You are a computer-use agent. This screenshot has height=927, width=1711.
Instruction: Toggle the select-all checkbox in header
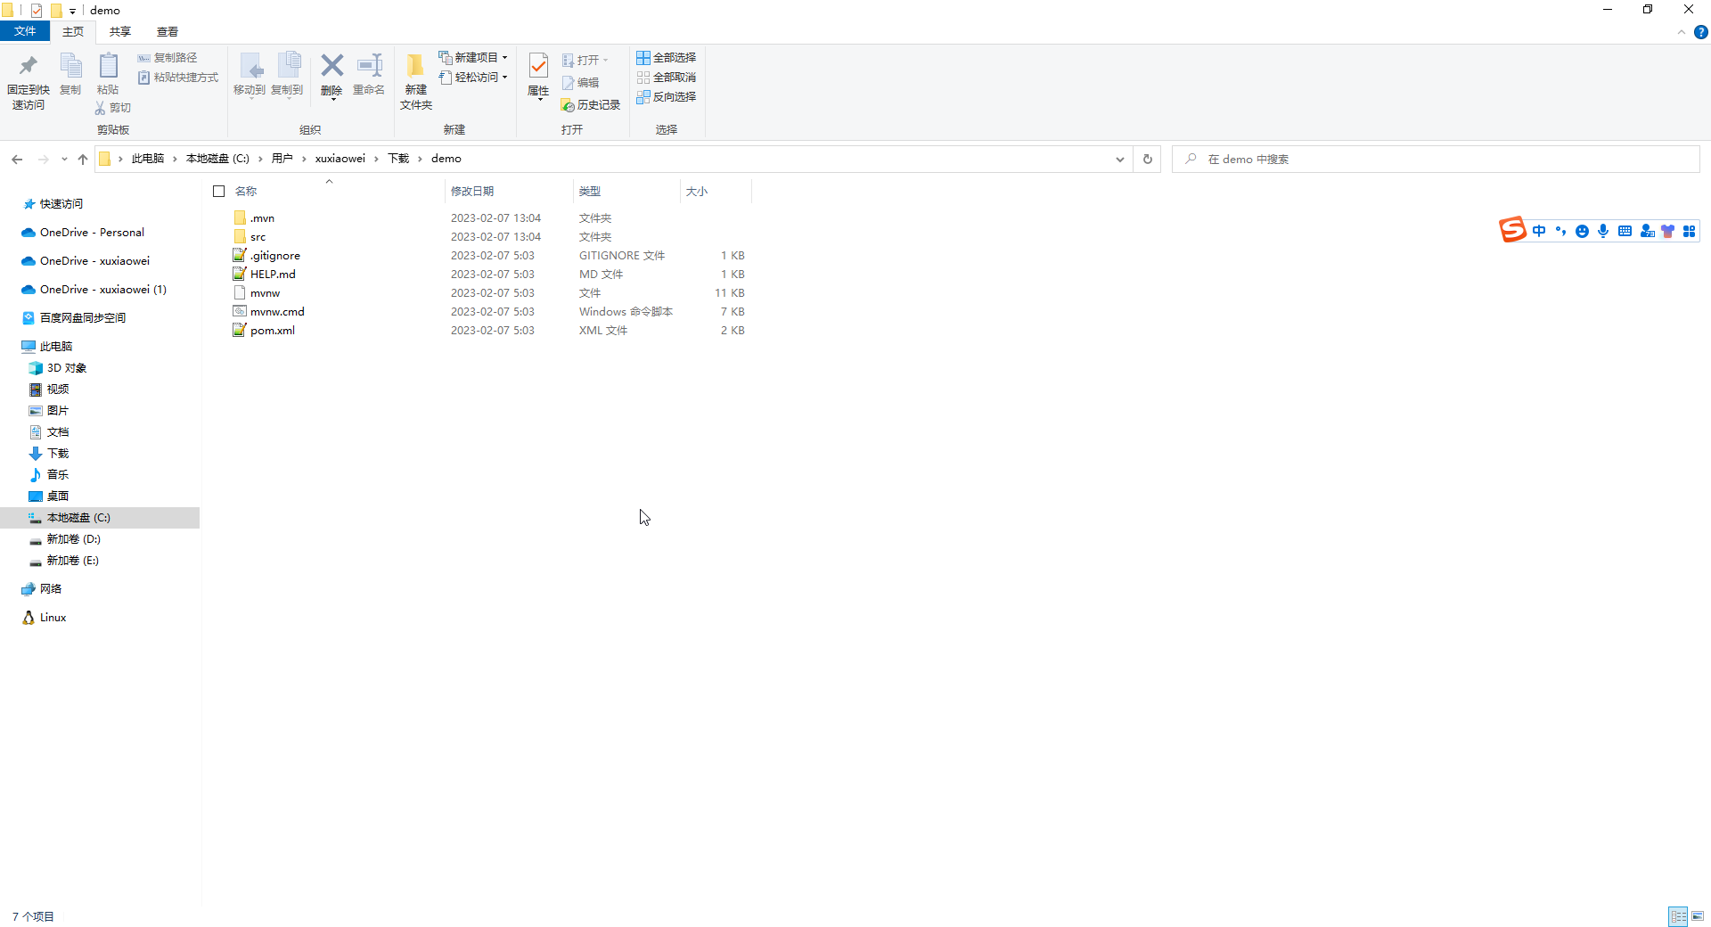219,191
